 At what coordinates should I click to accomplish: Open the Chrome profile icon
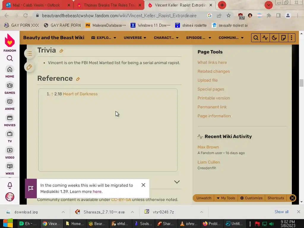point(288,15)
